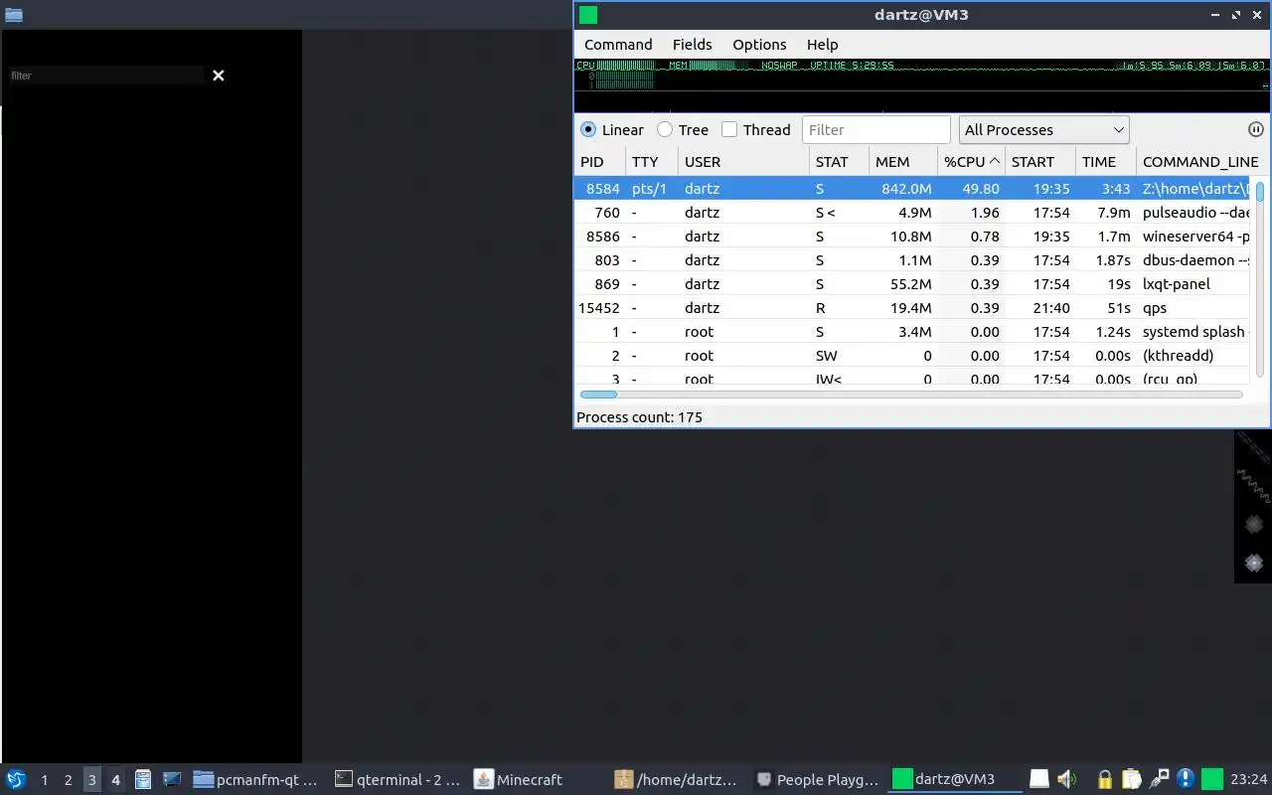This screenshot has height=795, width=1272.
Task: Sort by the TTY column header
Action: (x=652, y=162)
